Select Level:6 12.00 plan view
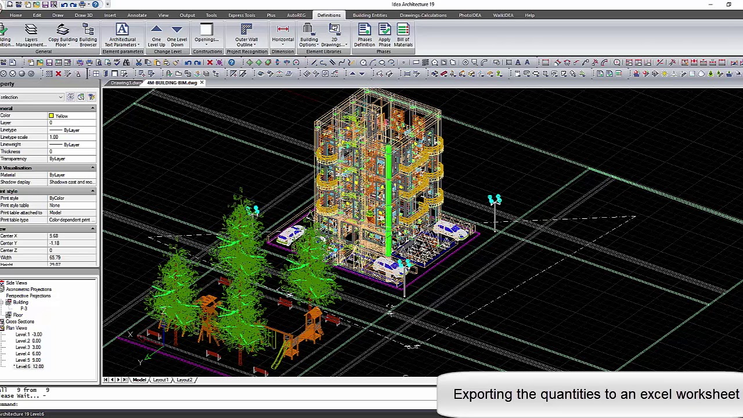Image resolution: width=743 pixels, height=418 pixels. pyautogui.click(x=29, y=366)
